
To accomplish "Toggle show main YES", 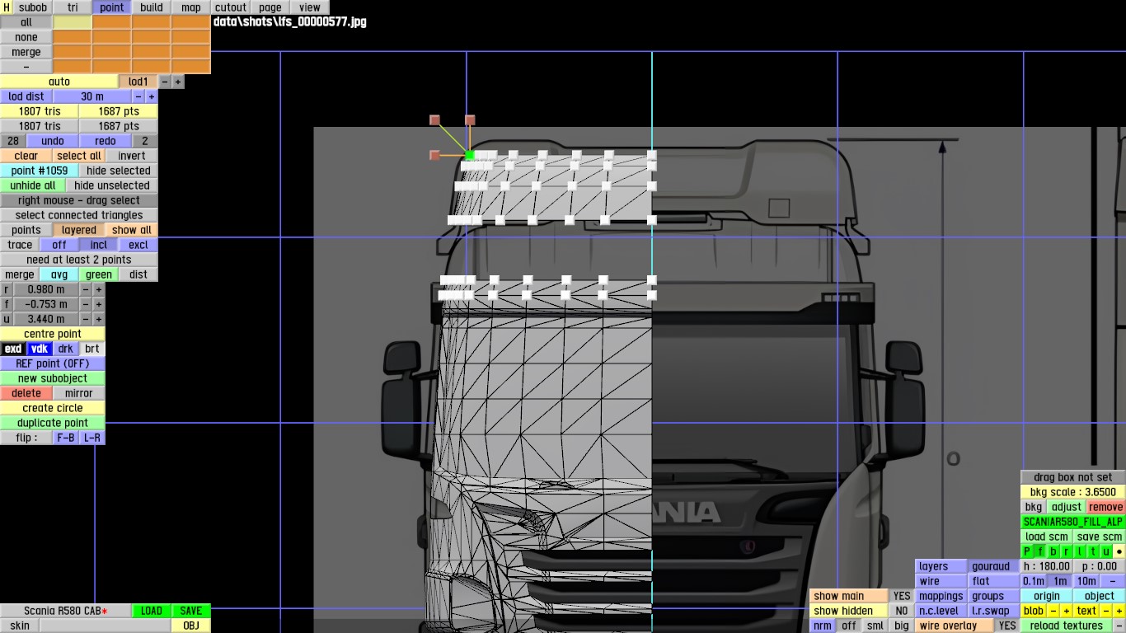I will [902, 596].
